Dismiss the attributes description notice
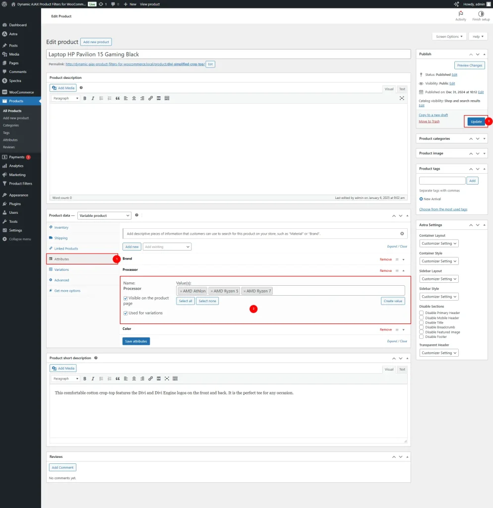This screenshot has height=508, width=493. (402, 234)
